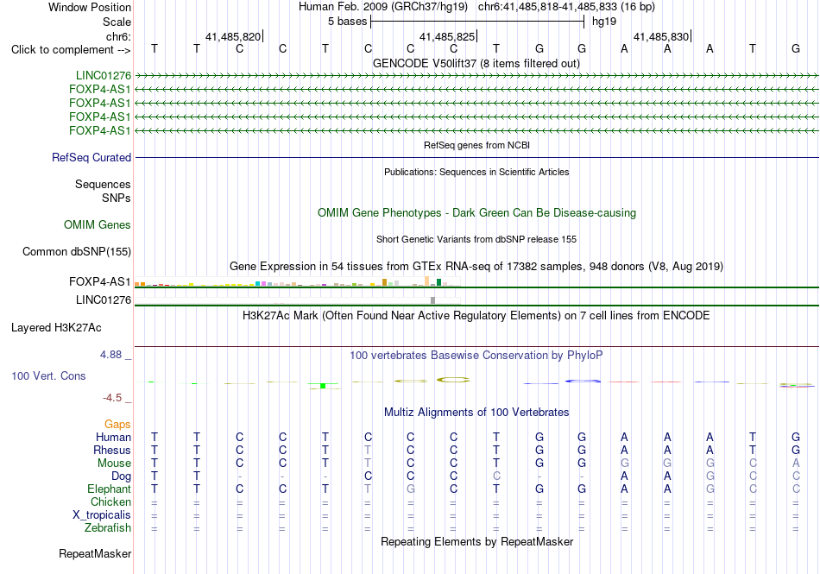Click the orange Gaps label
820x574 pixels.
[117, 425]
